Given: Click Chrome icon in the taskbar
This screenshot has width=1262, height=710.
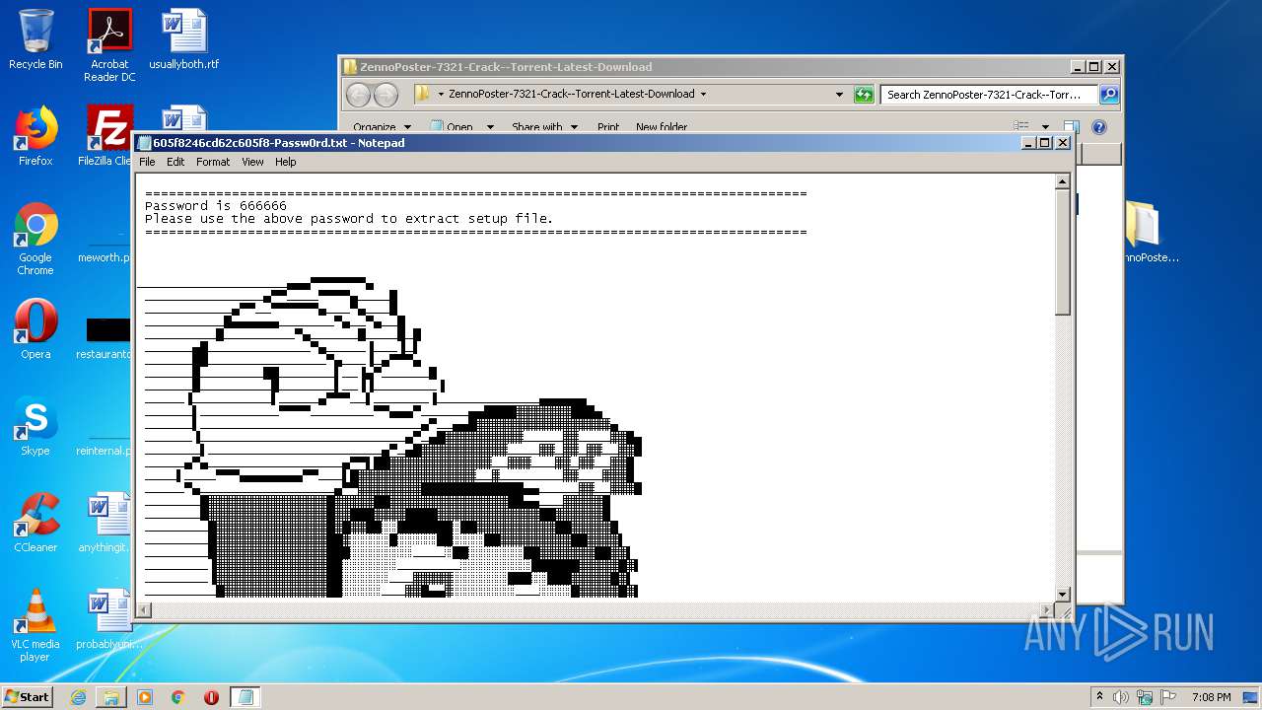Looking at the screenshot, I should (x=178, y=697).
